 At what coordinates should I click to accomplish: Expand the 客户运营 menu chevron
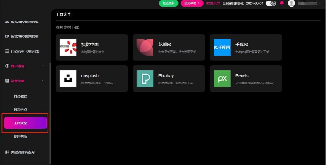[43, 66]
